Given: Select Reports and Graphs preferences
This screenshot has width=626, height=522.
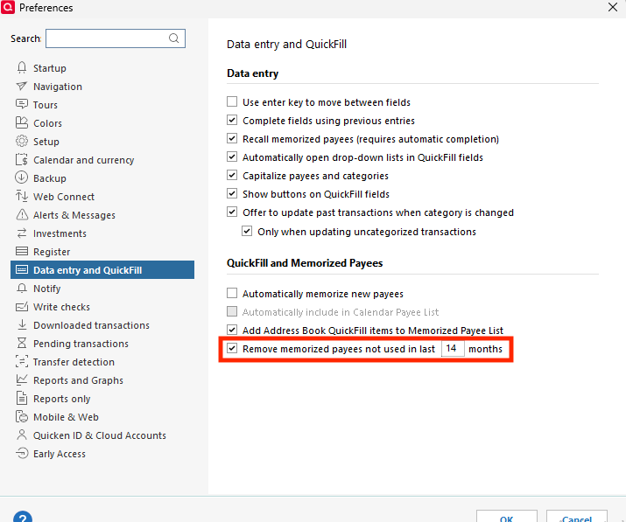Looking at the screenshot, I should (x=78, y=380).
